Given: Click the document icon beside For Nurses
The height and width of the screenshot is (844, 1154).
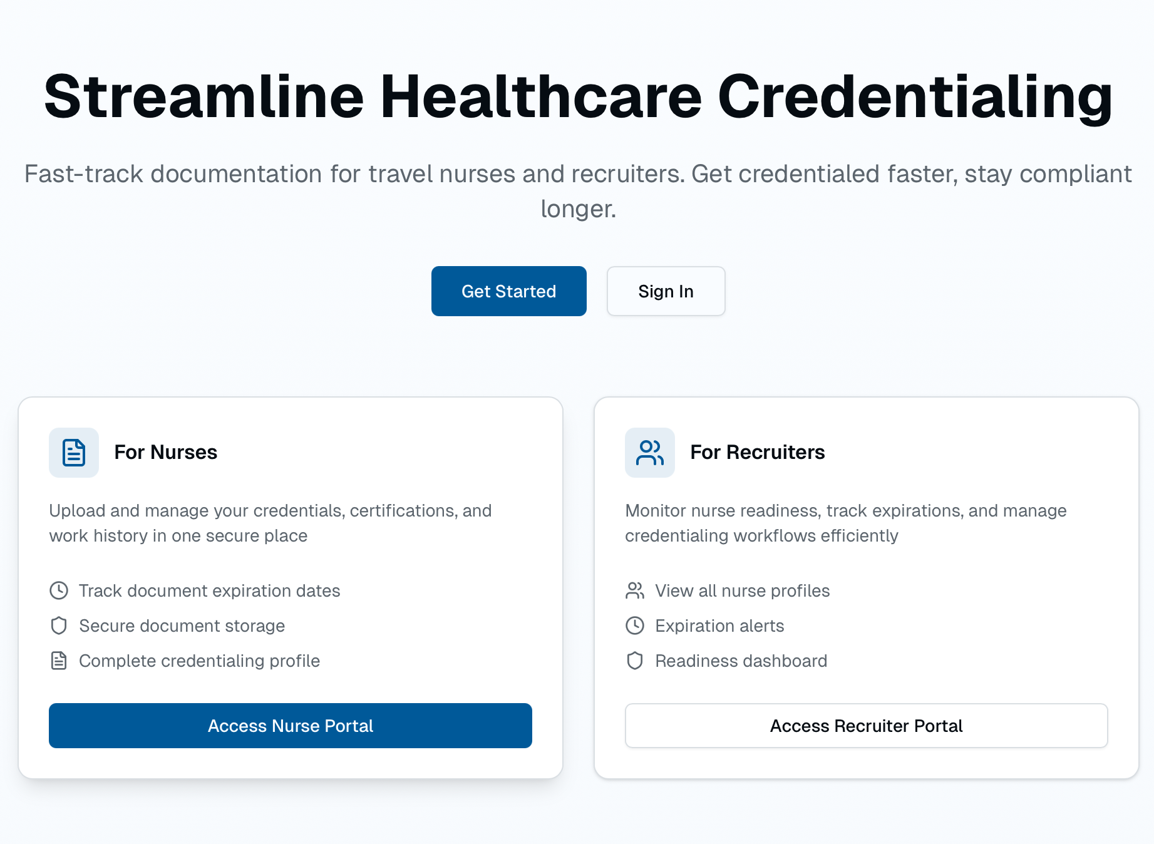Looking at the screenshot, I should point(74,453).
